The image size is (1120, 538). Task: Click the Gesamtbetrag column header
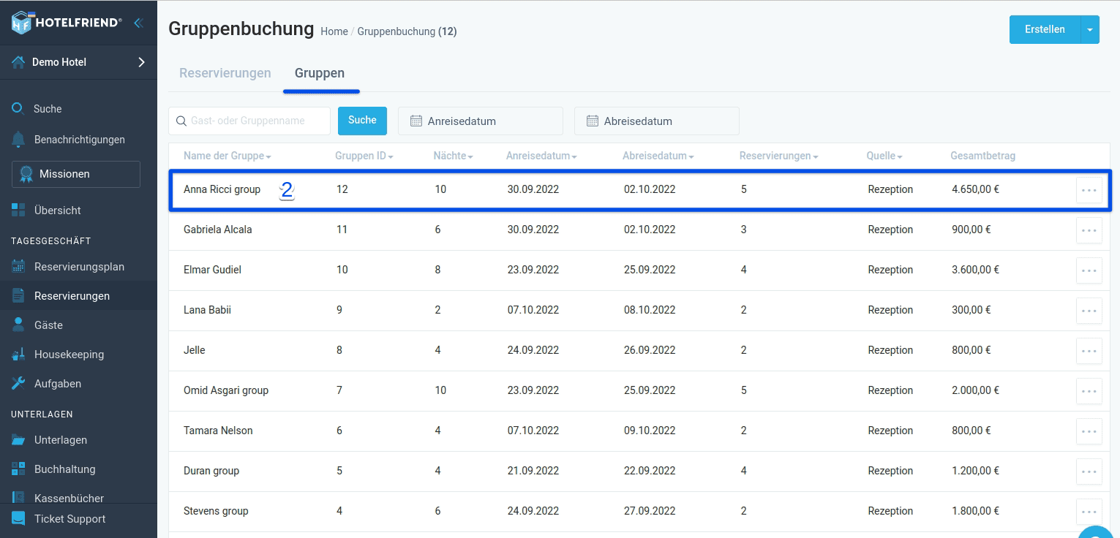click(x=982, y=156)
